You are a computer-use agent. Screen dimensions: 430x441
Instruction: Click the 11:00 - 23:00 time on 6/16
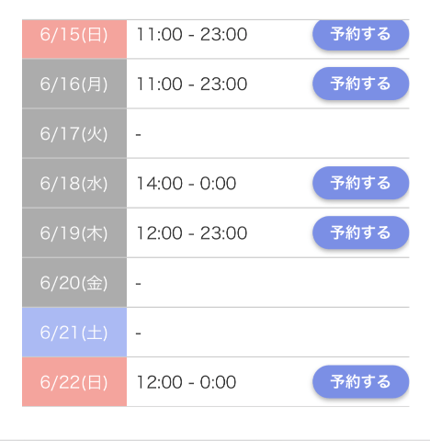(192, 84)
